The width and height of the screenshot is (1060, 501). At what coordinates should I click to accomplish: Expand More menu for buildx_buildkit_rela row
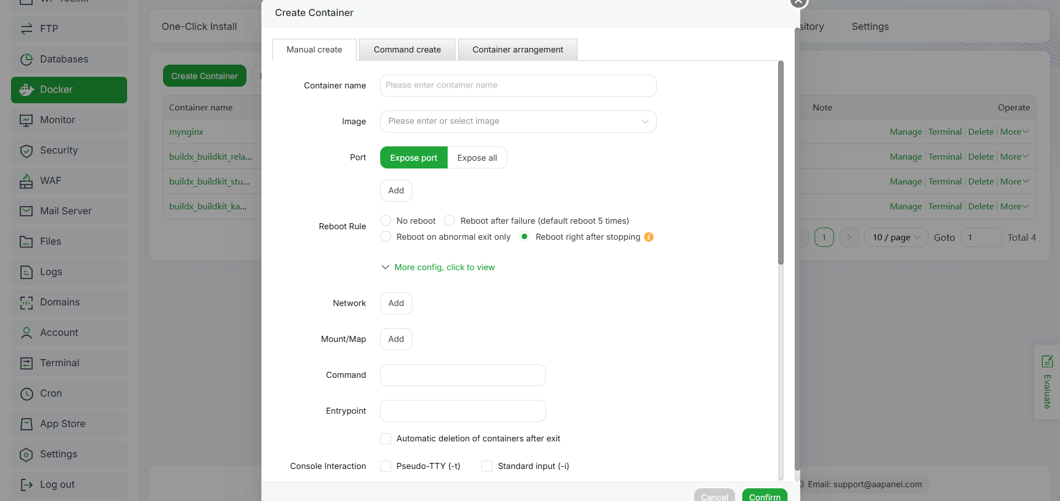click(x=1015, y=157)
